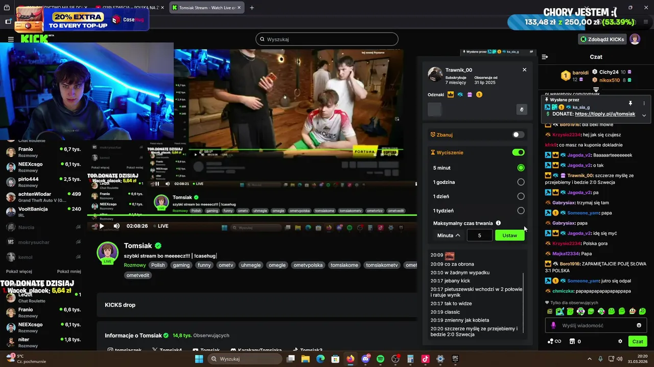This screenshot has width=654, height=367.
Task: Click the Wyszukaj search box on Kick
Action: (x=326, y=39)
